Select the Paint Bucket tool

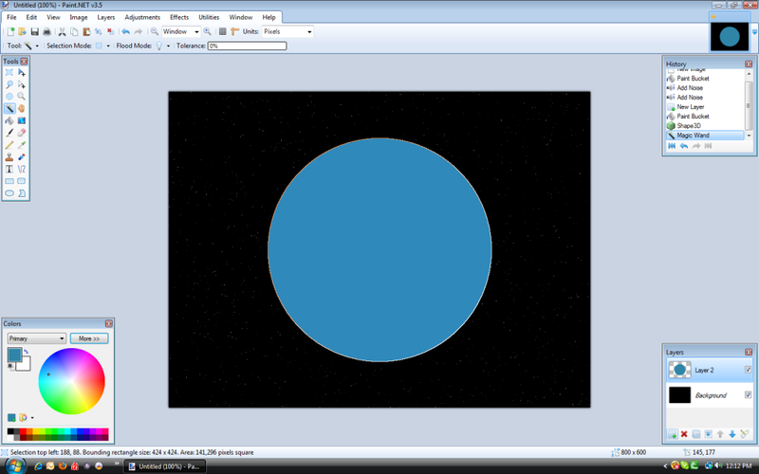click(9, 120)
